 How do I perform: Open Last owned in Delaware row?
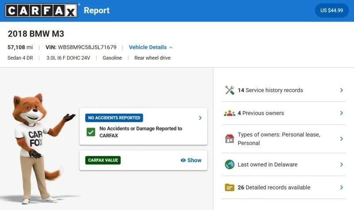(x=284, y=165)
